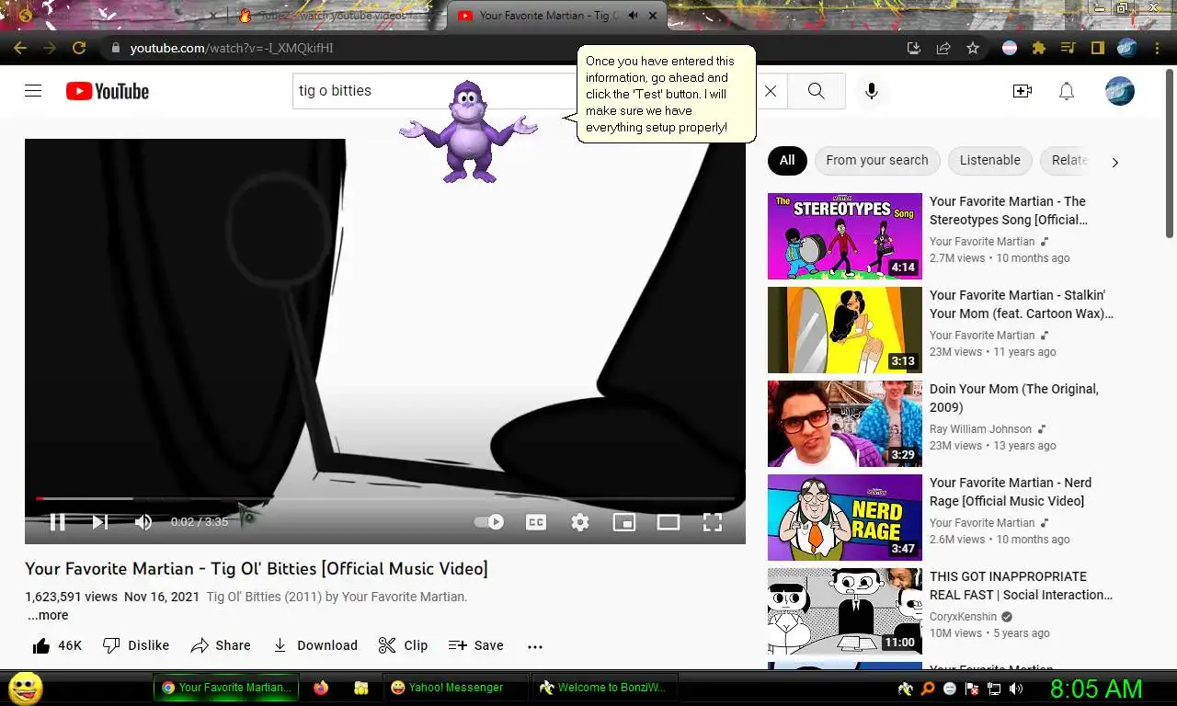Image resolution: width=1177 pixels, height=706 pixels.
Task: Create a Clip of the video
Action: tap(403, 645)
